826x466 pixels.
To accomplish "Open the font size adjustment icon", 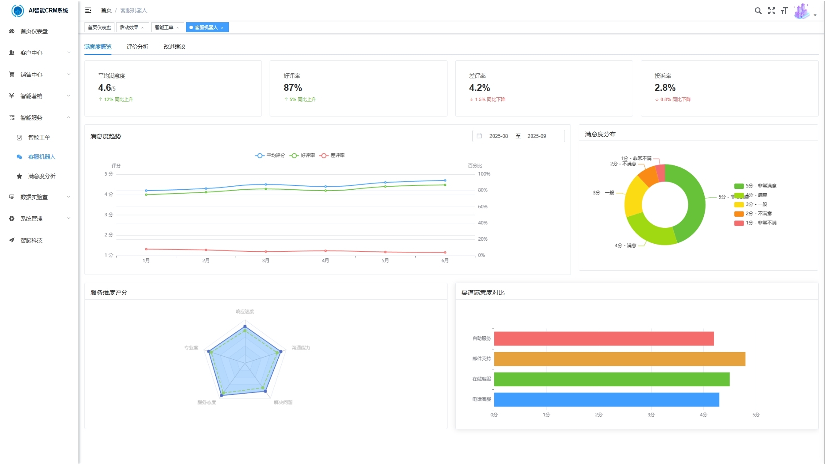I will (x=784, y=11).
